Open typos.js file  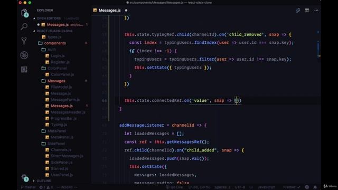click(x=54, y=37)
